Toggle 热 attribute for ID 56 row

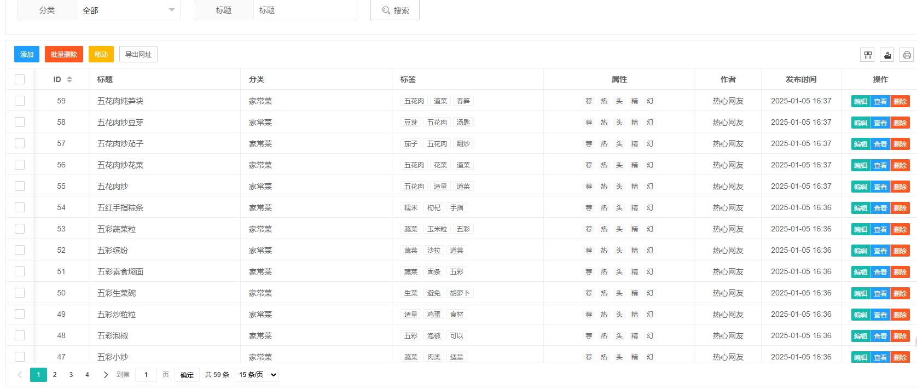[604, 165]
